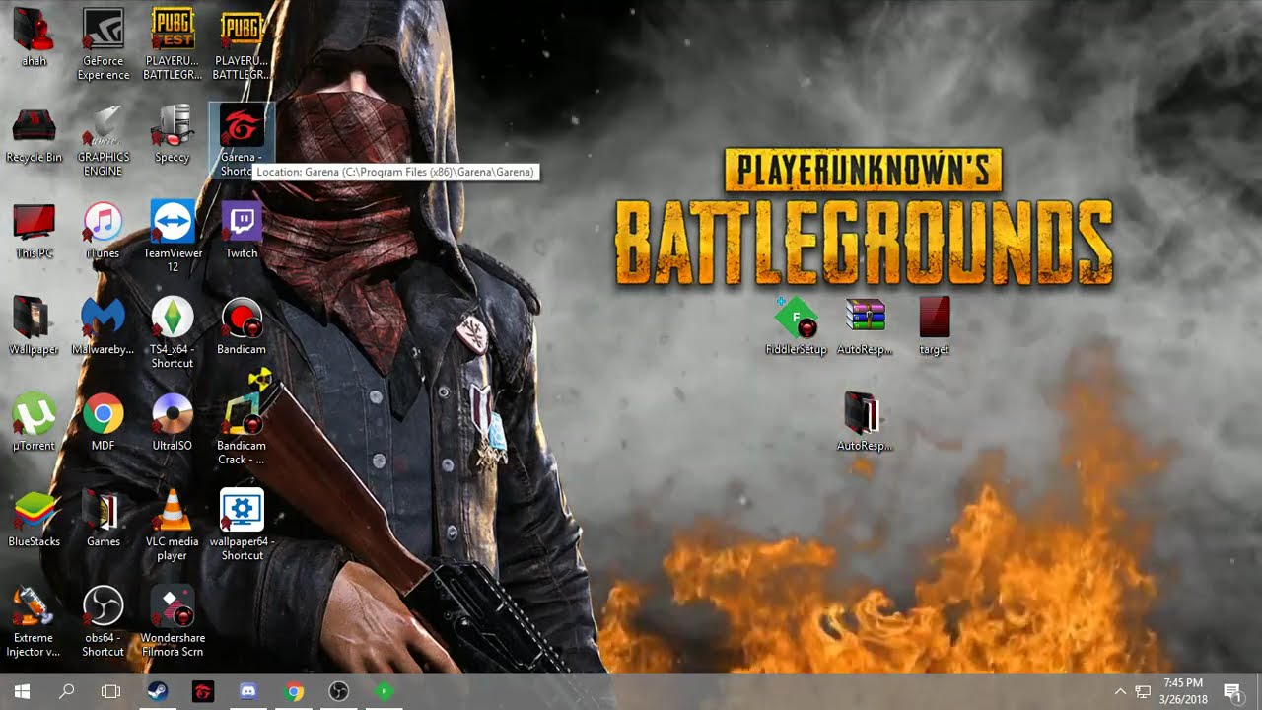Screen dimensions: 1262x710
Task: Select the UltraISO desktop icon
Action: point(172,422)
